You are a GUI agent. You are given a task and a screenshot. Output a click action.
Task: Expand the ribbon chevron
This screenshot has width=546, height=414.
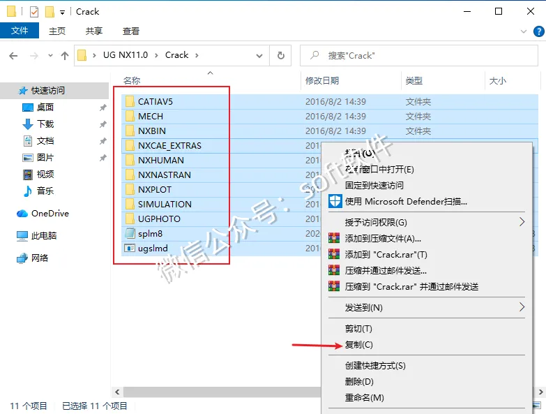click(524, 31)
